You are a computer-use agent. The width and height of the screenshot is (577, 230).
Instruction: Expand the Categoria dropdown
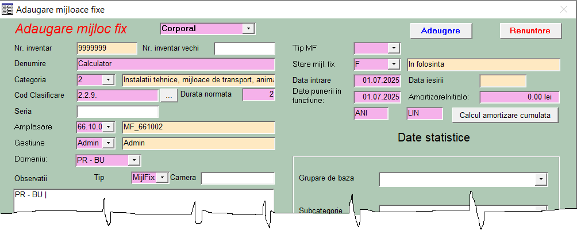tap(108, 80)
